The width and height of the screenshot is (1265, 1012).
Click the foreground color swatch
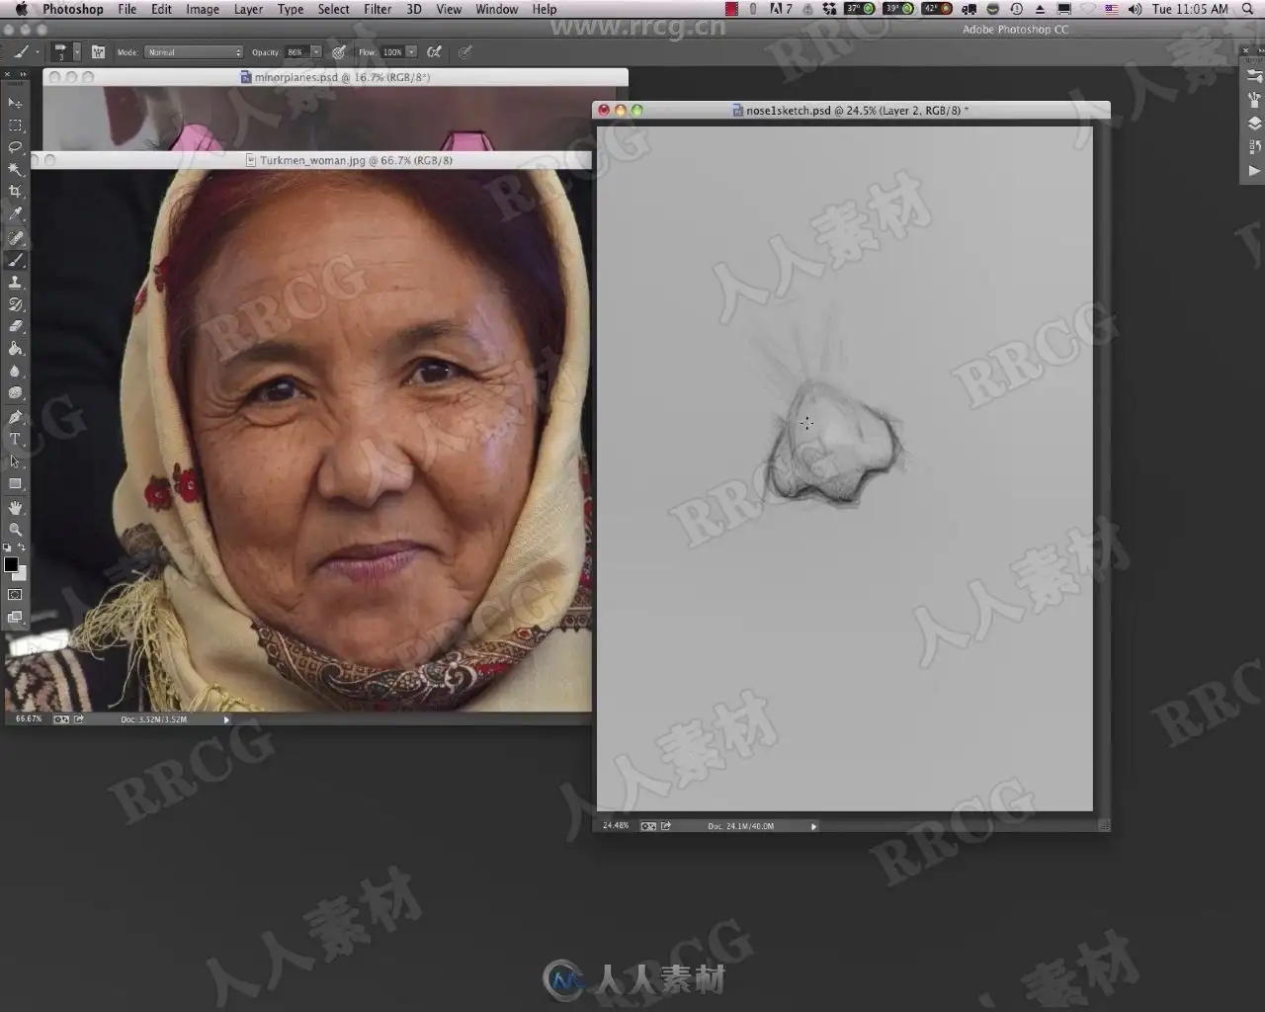[11, 564]
